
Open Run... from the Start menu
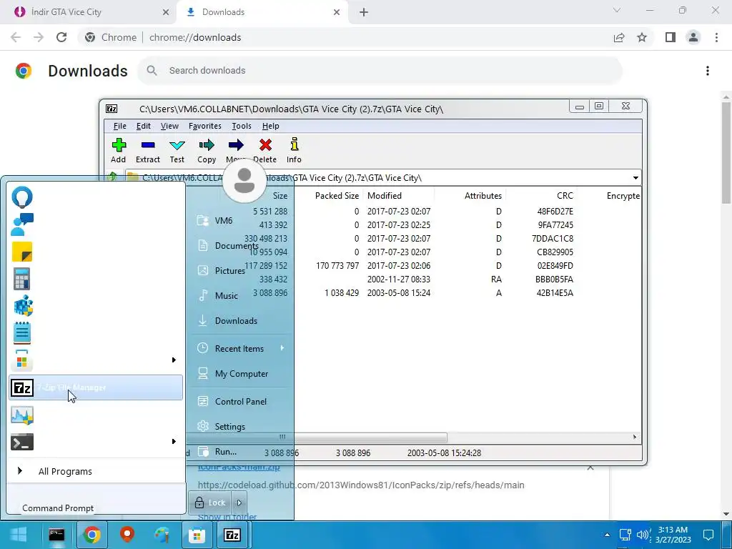point(225,452)
